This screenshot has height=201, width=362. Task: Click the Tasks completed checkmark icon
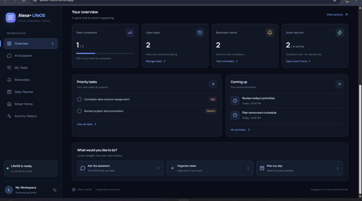[x=130, y=32]
